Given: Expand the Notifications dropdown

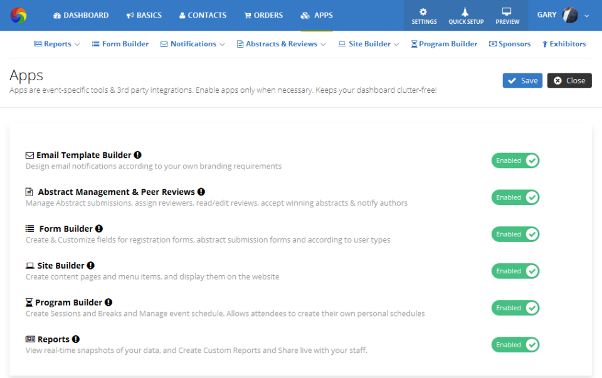Looking at the screenshot, I should [x=192, y=44].
